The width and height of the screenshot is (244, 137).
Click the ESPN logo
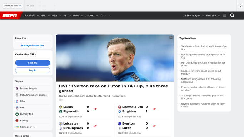[10, 16]
